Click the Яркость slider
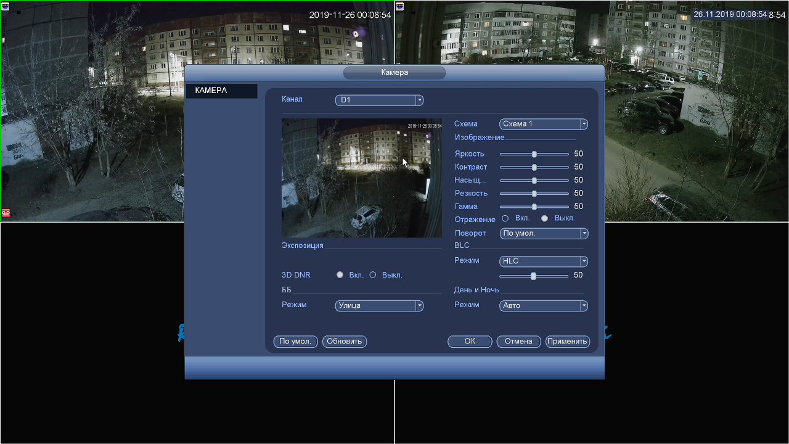 (534, 154)
